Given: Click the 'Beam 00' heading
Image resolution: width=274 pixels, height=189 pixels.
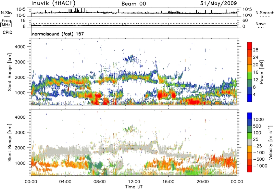Looking at the screenshot, I should tap(134, 4).
